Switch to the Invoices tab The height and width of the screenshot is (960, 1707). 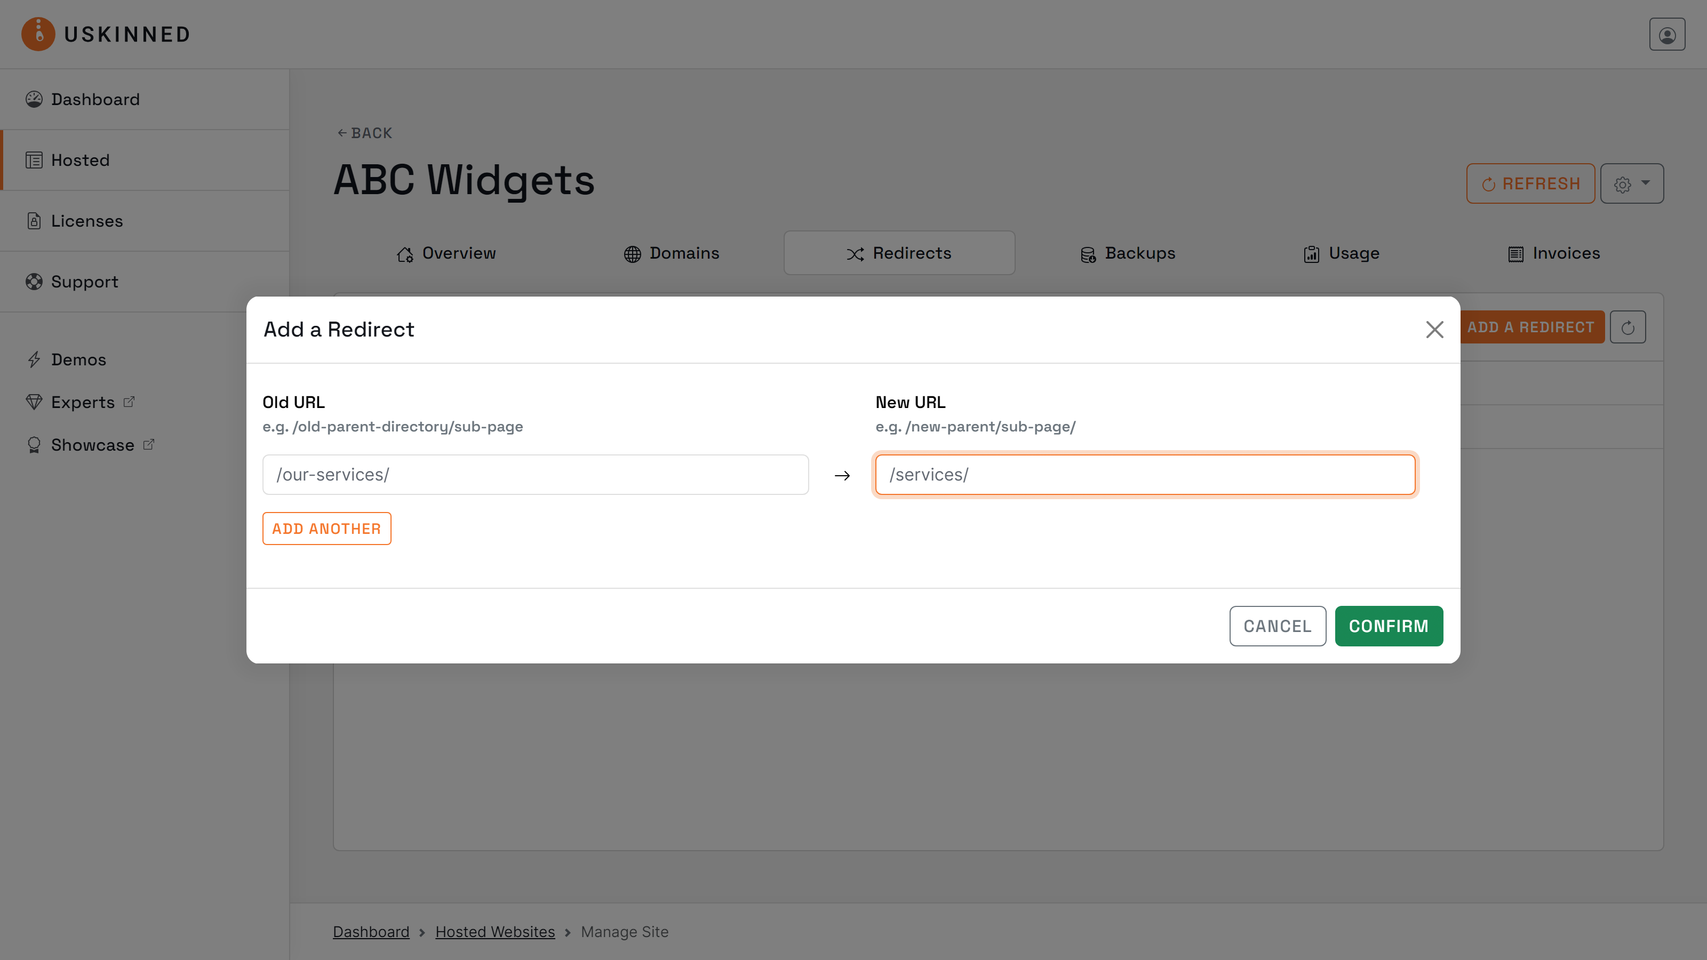pyautogui.click(x=1554, y=253)
